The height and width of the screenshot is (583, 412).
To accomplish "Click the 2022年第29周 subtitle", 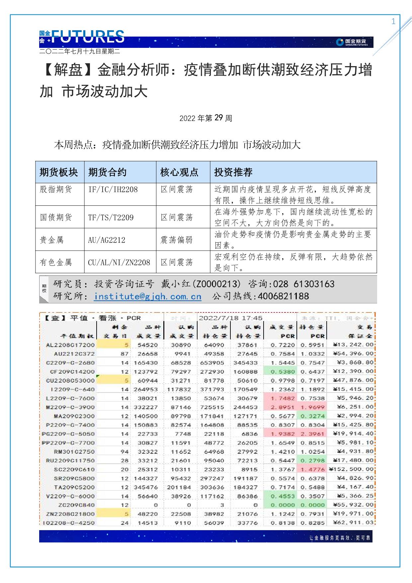I will [206, 118].
